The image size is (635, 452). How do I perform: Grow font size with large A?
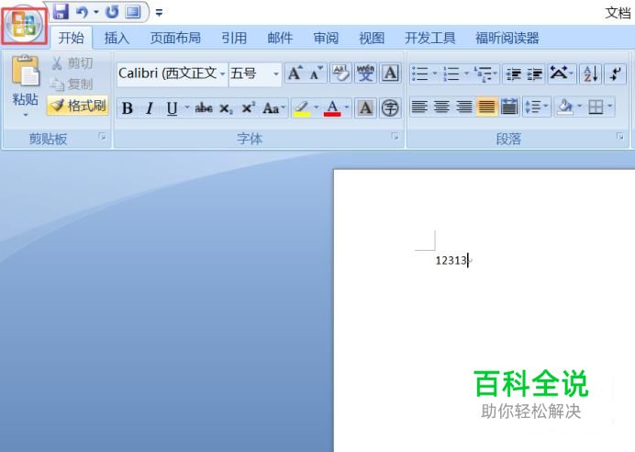click(x=295, y=73)
